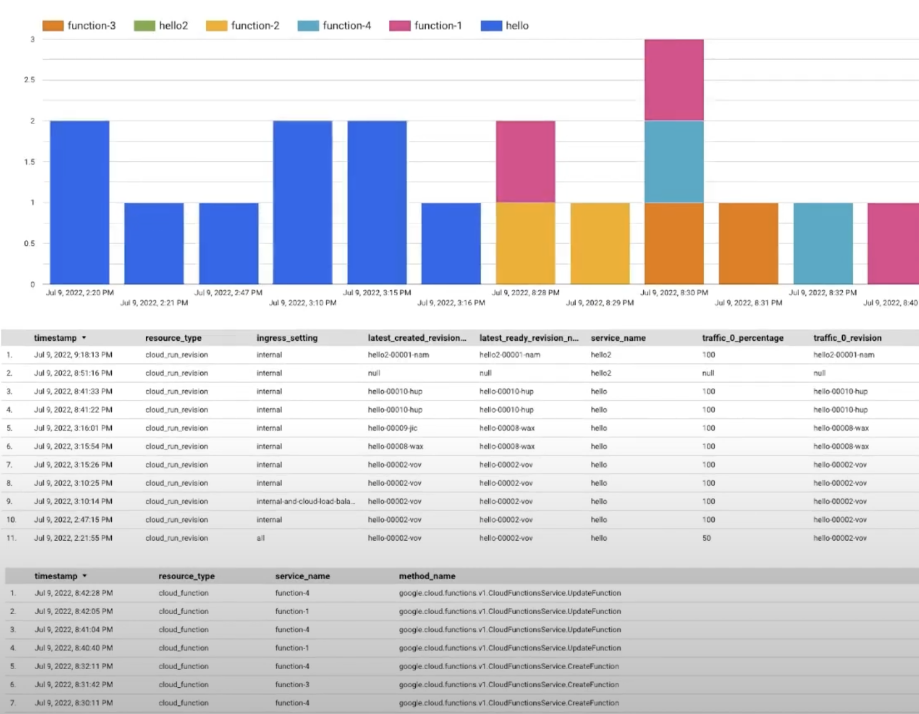
Task: Select the hello-00009-jic revision cell
Action: [393, 428]
